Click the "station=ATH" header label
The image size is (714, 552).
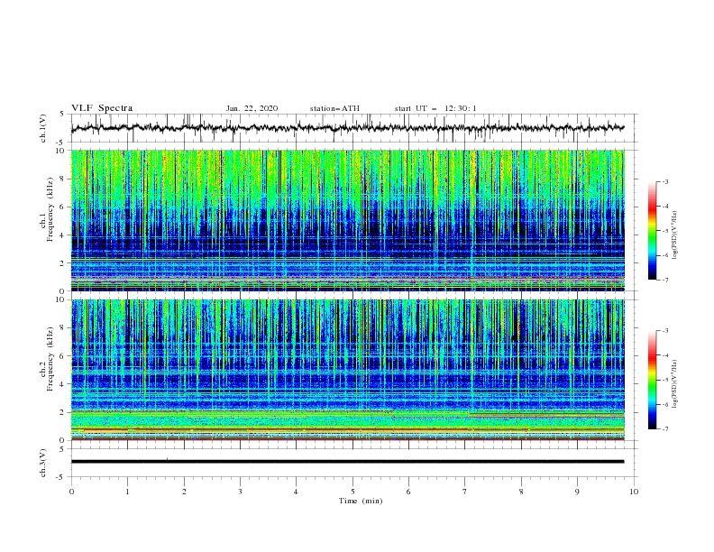[334, 108]
